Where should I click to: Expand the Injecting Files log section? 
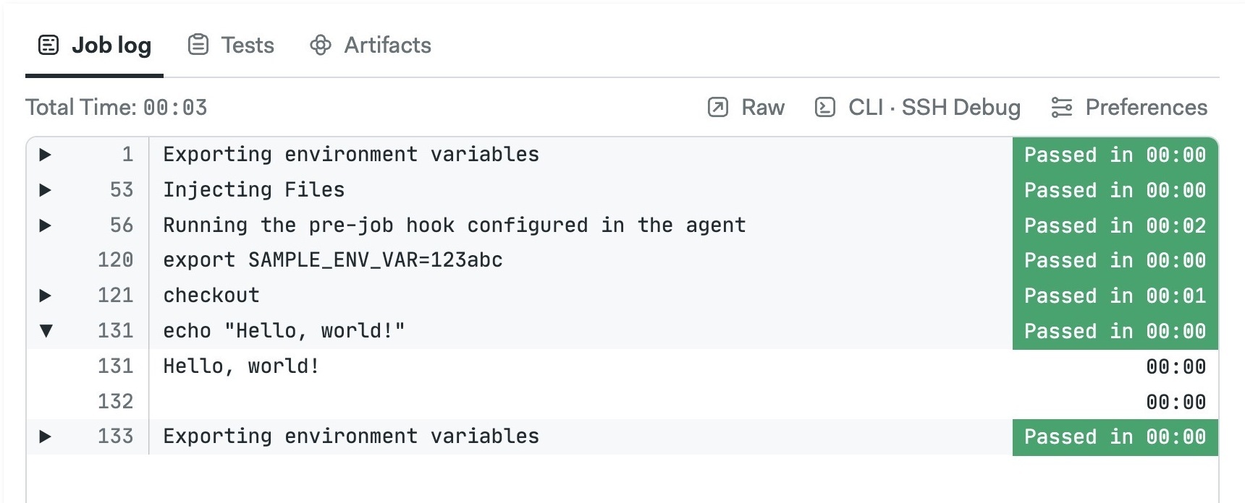pos(46,190)
